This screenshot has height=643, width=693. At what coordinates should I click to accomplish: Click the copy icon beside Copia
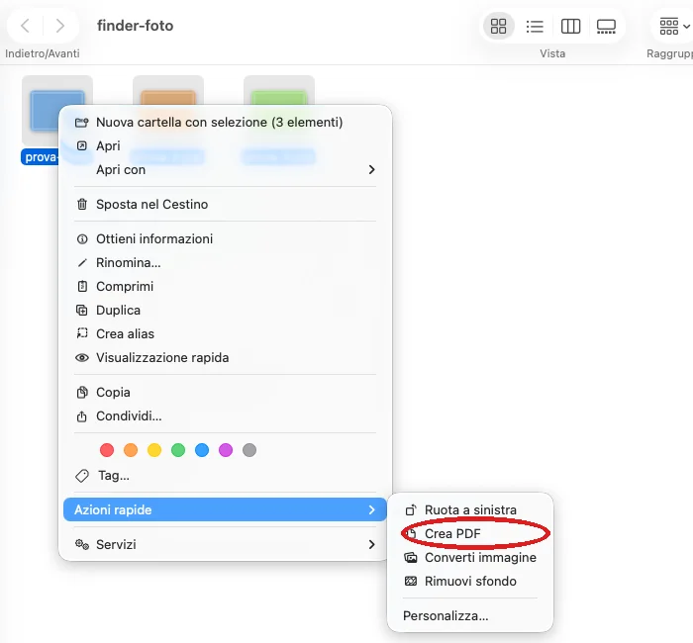[x=82, y=392]
